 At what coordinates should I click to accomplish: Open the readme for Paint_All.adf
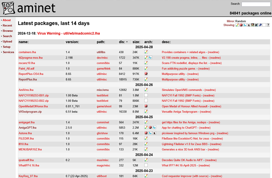click(204, 69)
